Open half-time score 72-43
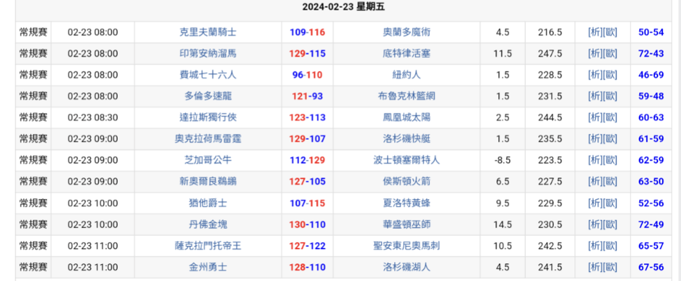Viewport: 681px width, 281px height. click(651, 53)
